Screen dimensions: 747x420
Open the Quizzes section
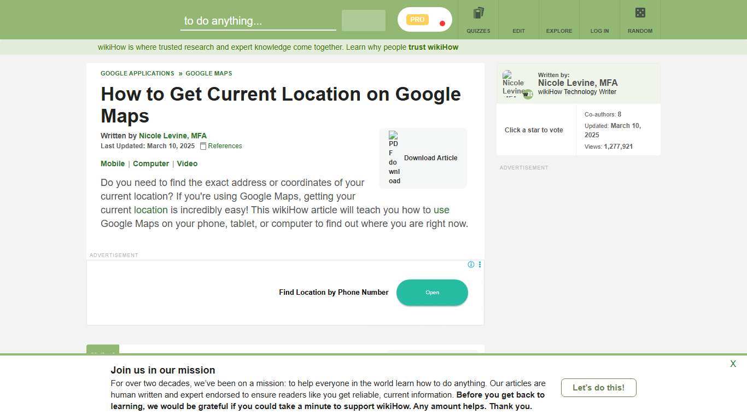[x=478, y=19]
